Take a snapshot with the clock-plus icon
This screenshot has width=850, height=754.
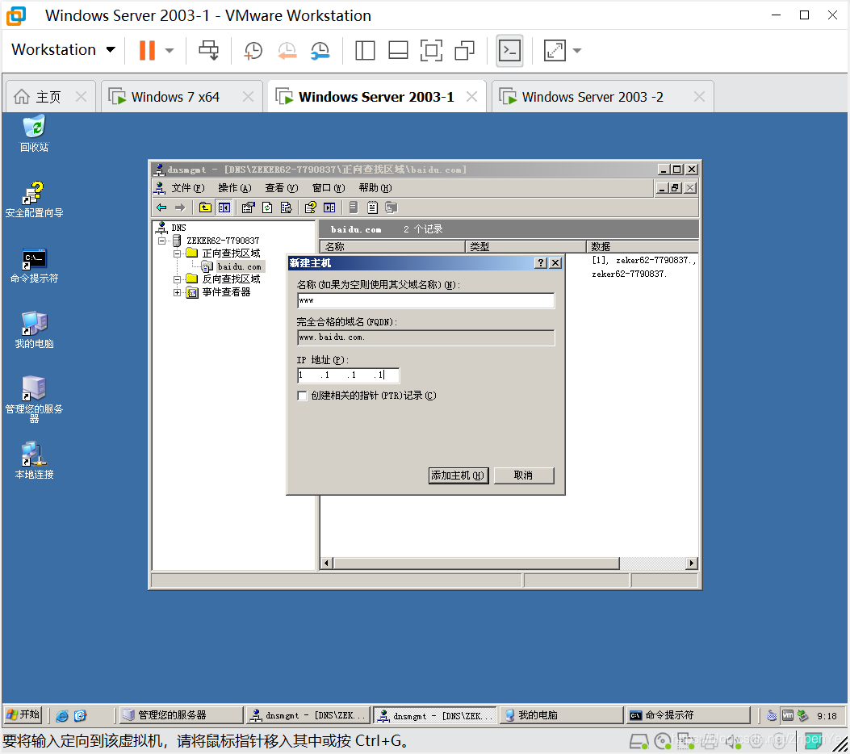tap(253, 50)
